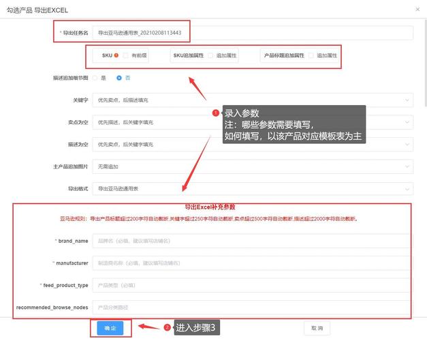Click the orange SKU info icon
This screenshot has width=427, height=341.
click(116, 55)
